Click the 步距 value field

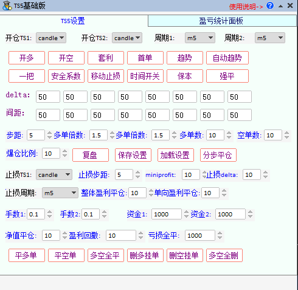(x=36, y=135)
